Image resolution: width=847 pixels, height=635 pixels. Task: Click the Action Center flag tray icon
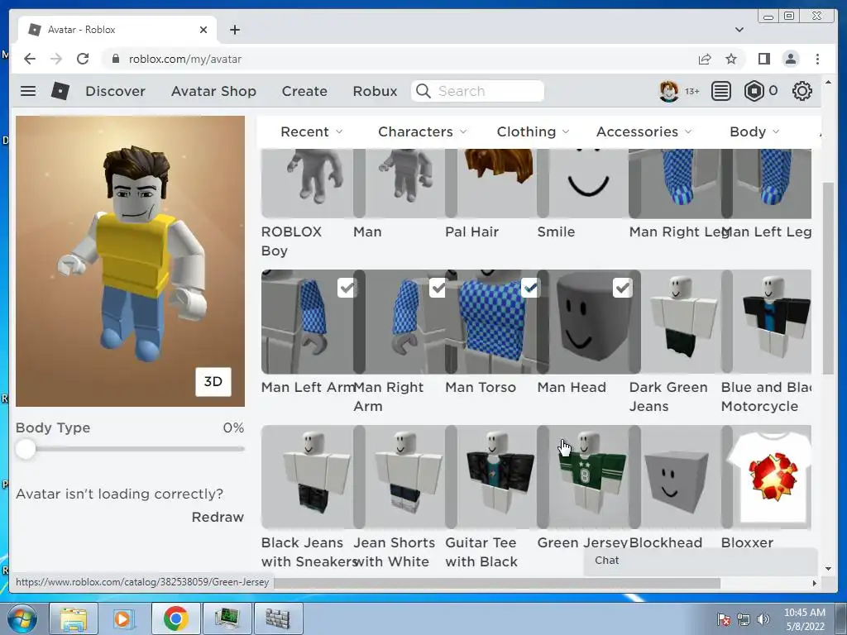click(x=723, y=620)
